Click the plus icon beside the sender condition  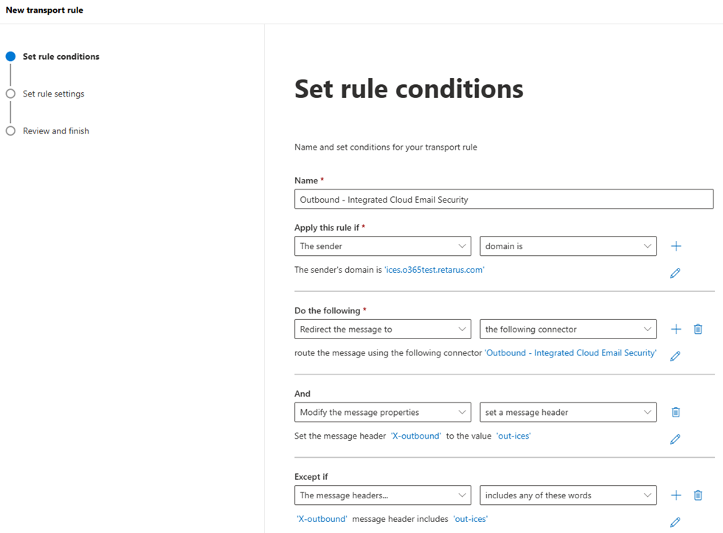(x=676, y=246)
